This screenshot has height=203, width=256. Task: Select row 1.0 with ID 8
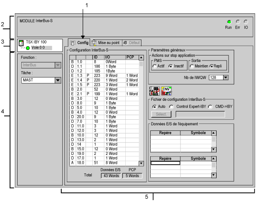[104, 62]
